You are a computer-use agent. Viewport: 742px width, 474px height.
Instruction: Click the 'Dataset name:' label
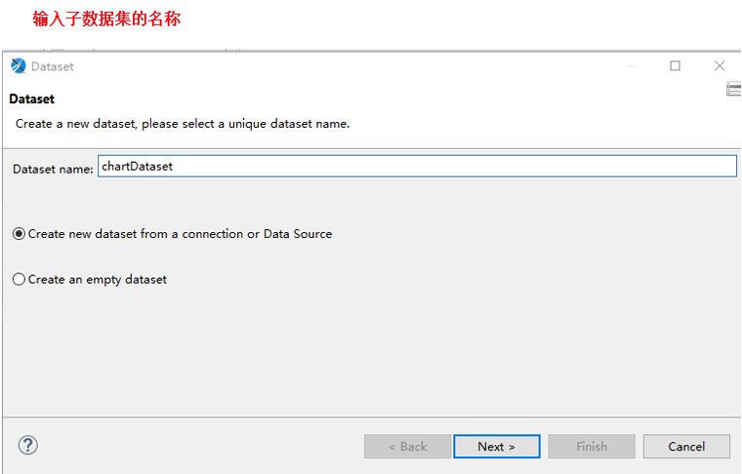[x=53, y=169]
